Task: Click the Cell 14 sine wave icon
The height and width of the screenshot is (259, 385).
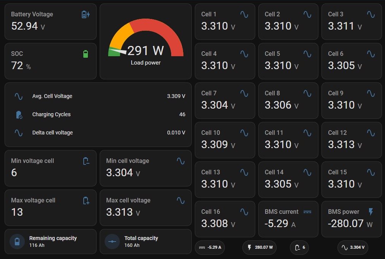Action: tap(307, 172)
